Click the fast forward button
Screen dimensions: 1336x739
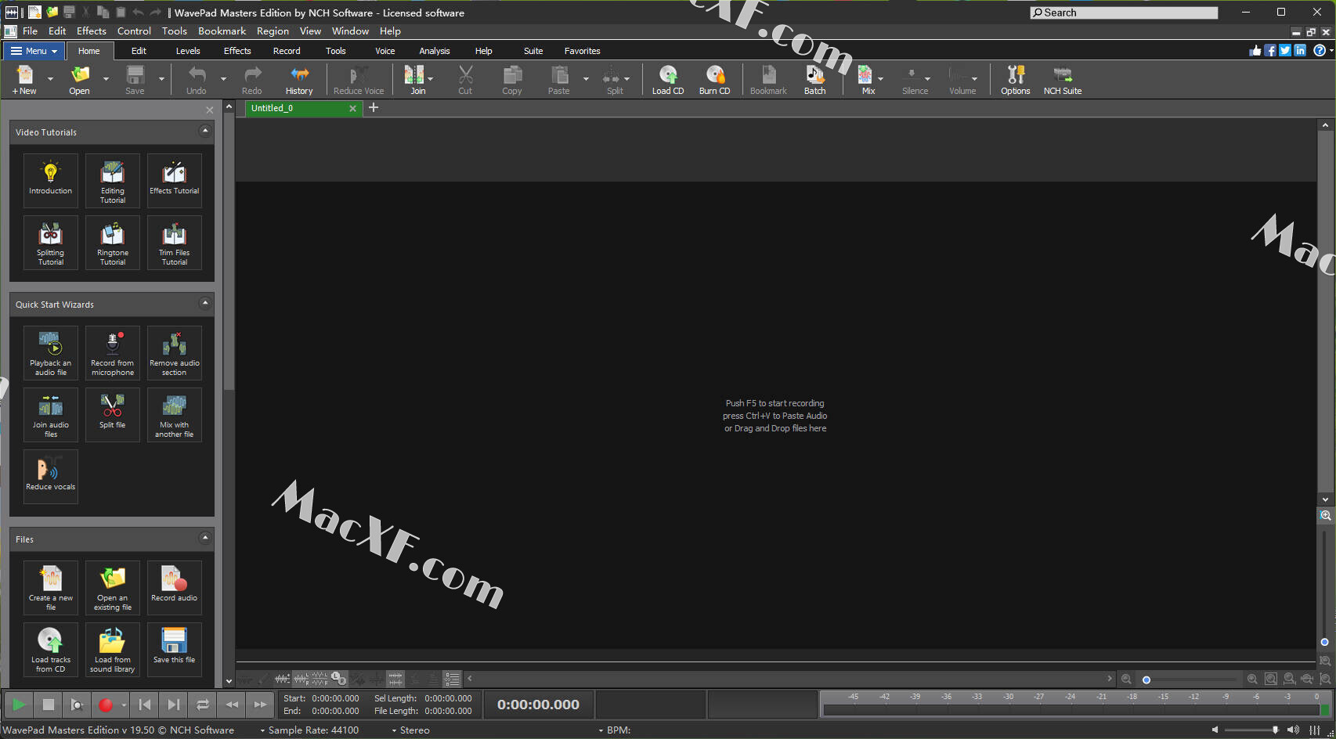pyautogui.click(x=260, y=705)
